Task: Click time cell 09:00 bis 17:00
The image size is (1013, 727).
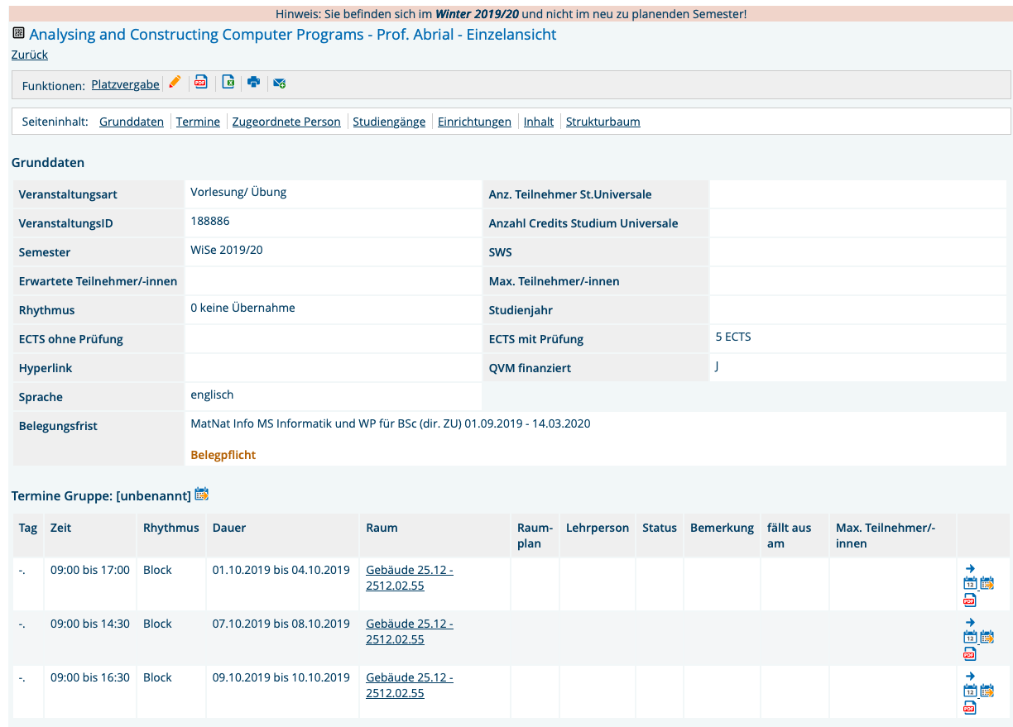Action: [90, 570]
